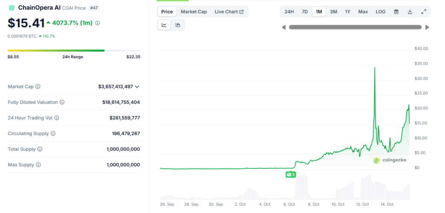Click the 110.7% BTC change value

pyautogui.click(x=49, y=36)
